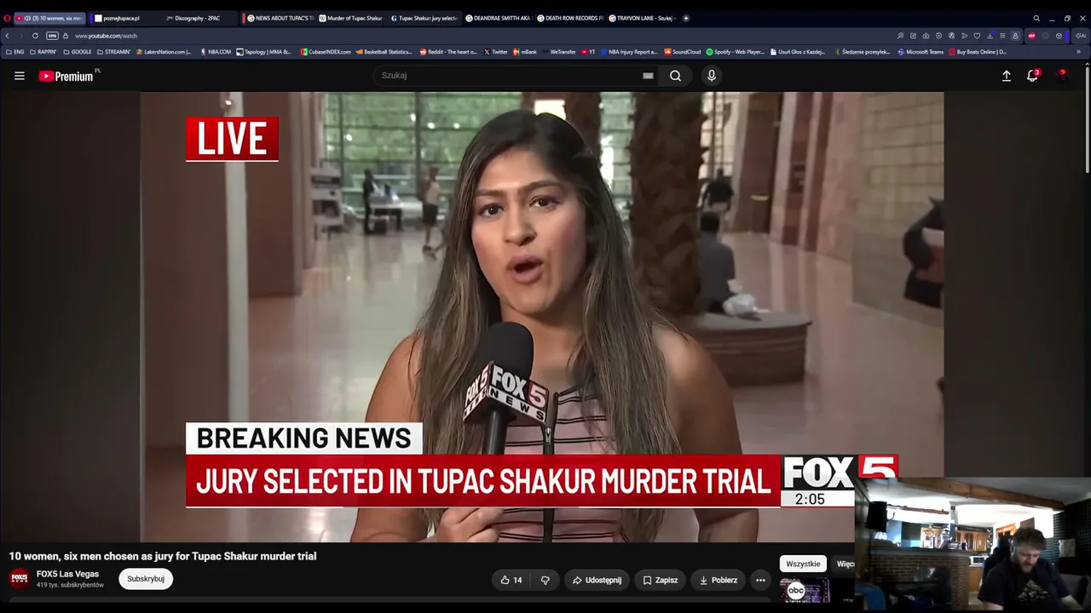Image resolution: width=1091 pixels, height=613 pixels.
Task: Open the Microsoft Teams bookmark
Action: pyautogui.click(x=921, y=52)
